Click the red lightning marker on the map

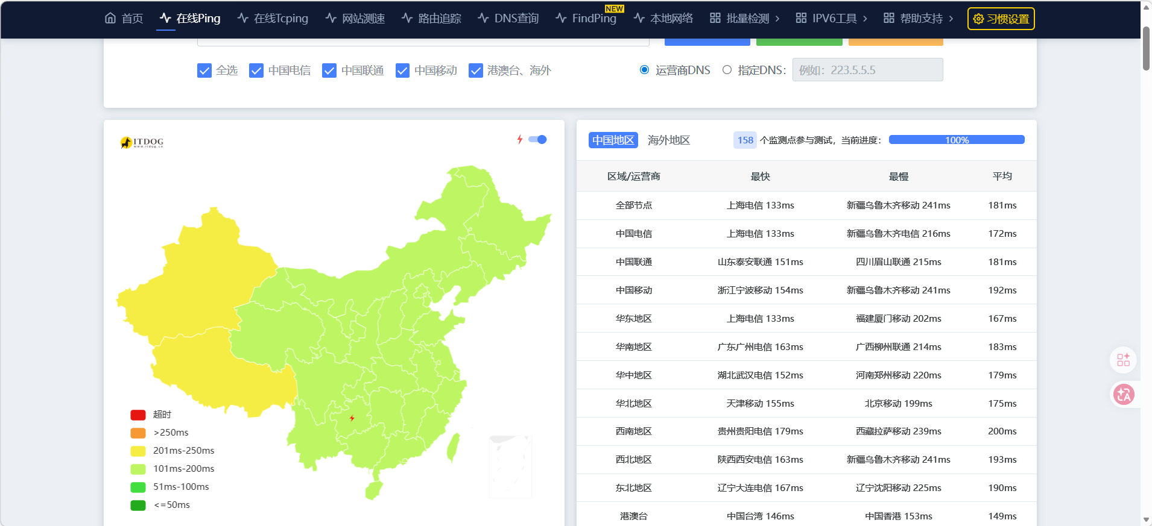pos(352,418)
